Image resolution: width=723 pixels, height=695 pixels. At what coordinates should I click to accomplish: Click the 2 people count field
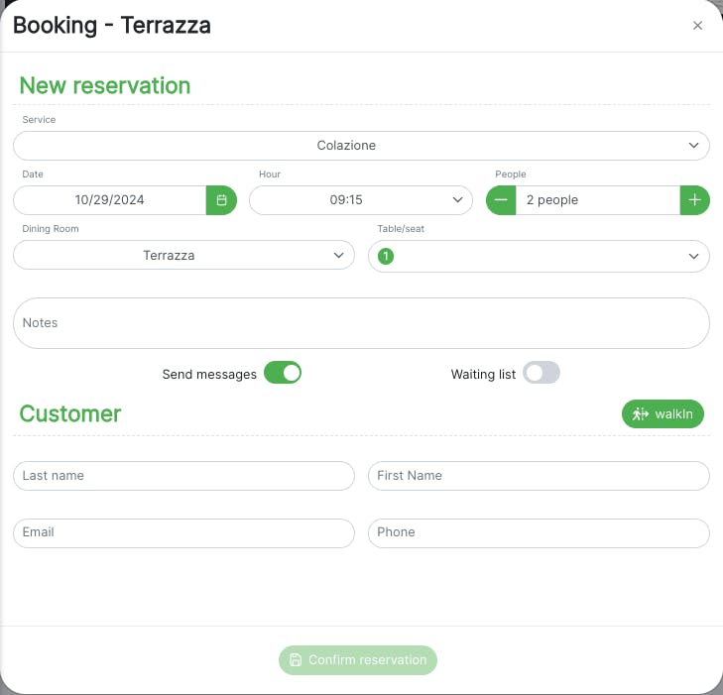(x=597, y=200)
